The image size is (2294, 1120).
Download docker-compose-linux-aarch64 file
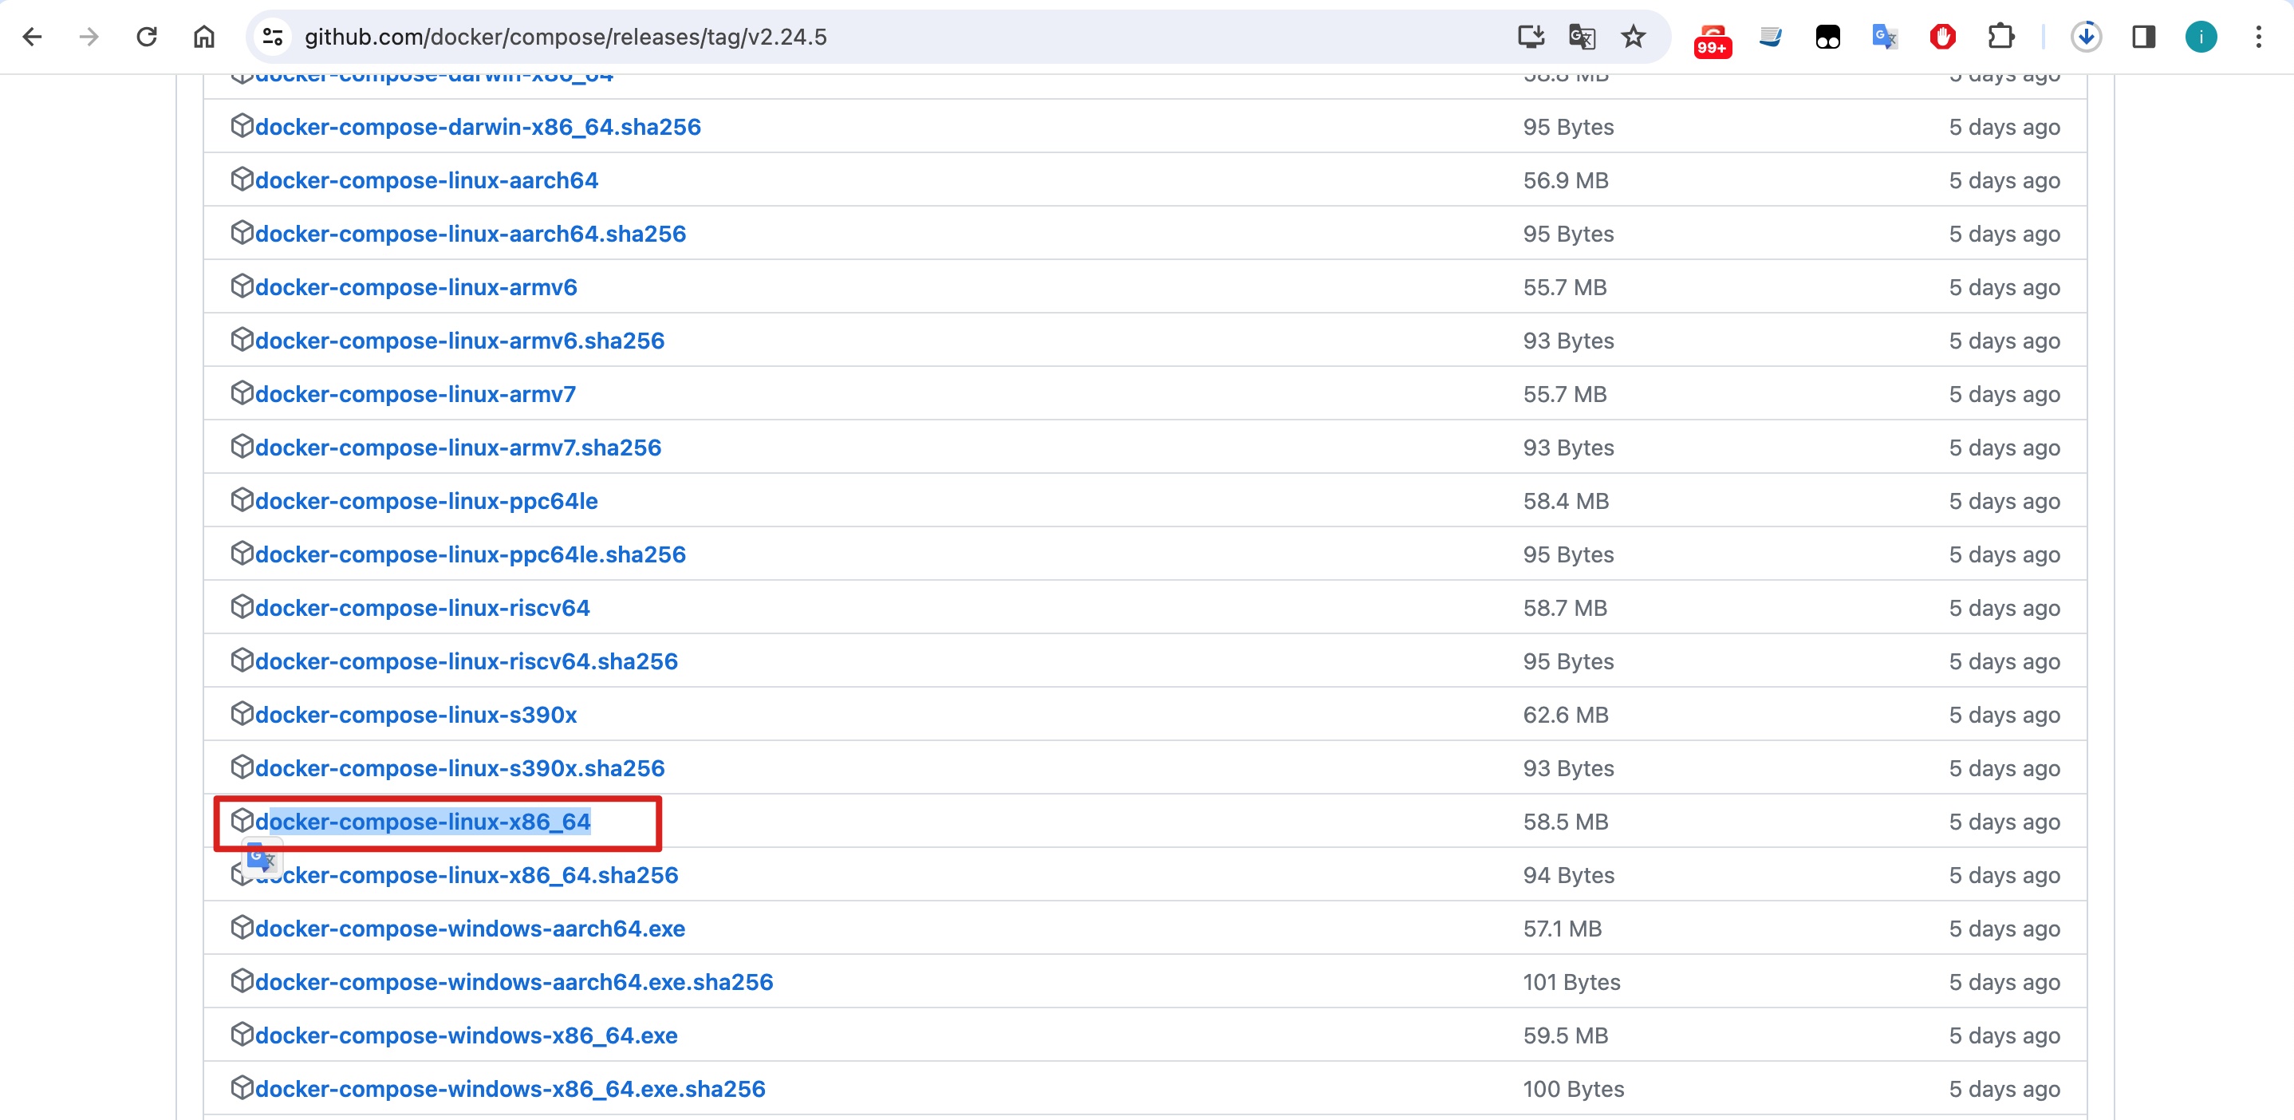click(426, 179)
